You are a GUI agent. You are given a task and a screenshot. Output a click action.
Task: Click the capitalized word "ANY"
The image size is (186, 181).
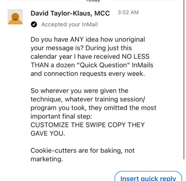pos(77,40)
